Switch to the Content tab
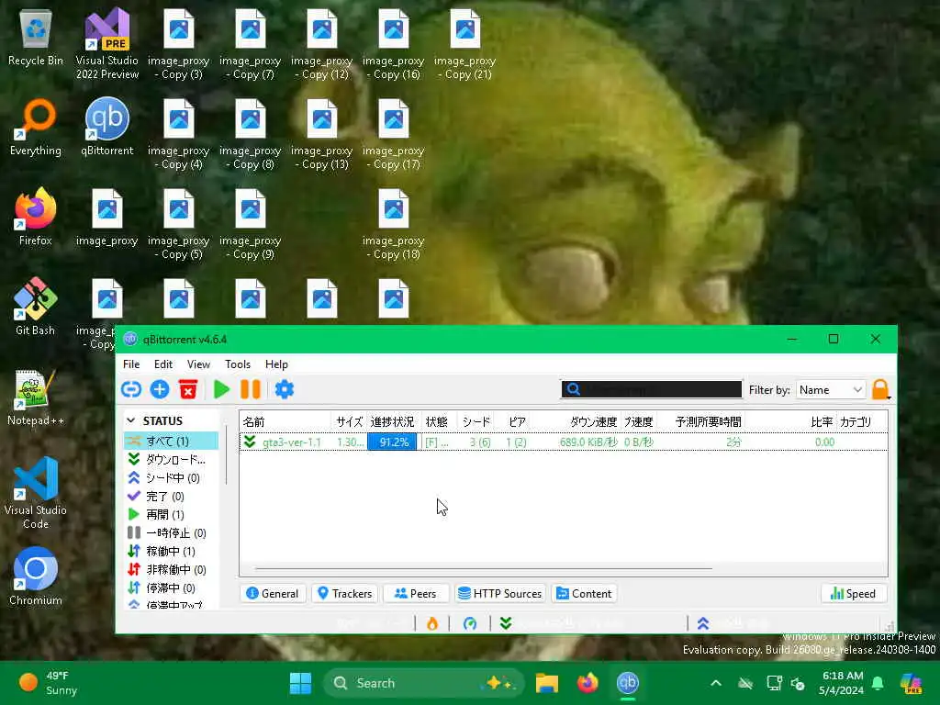940x705 pixels. (584, 594)
